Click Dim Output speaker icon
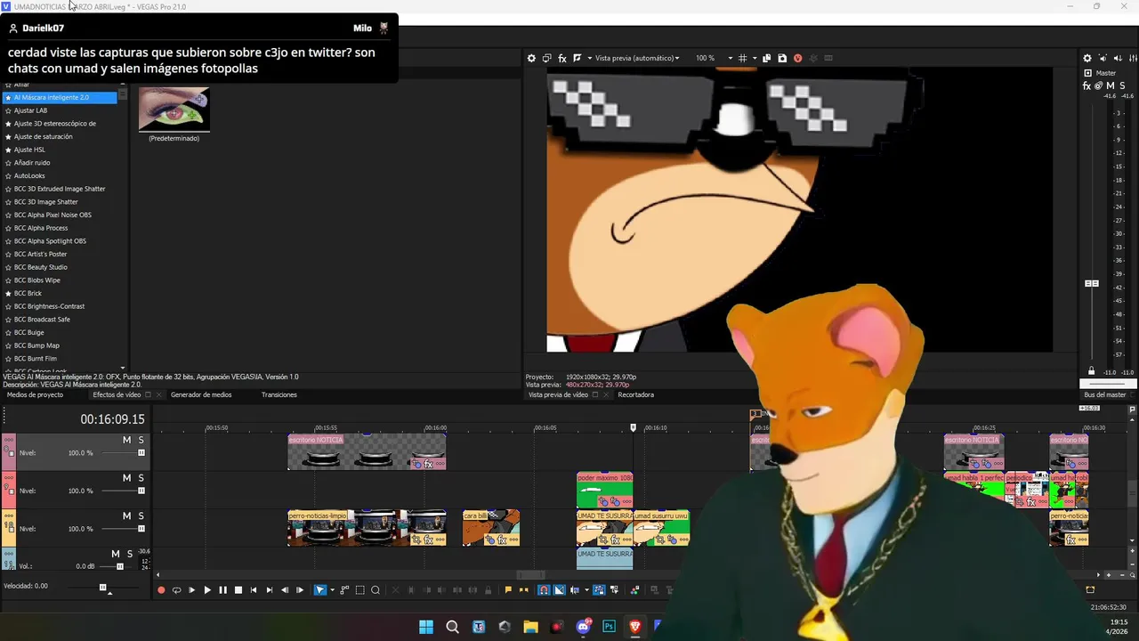 pos(1117,58)
